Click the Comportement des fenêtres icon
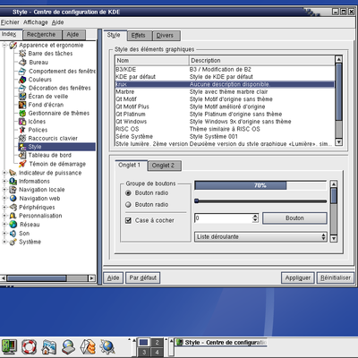Image resolution: width=358 pixels, height=358 pixels. coord(22,71)
